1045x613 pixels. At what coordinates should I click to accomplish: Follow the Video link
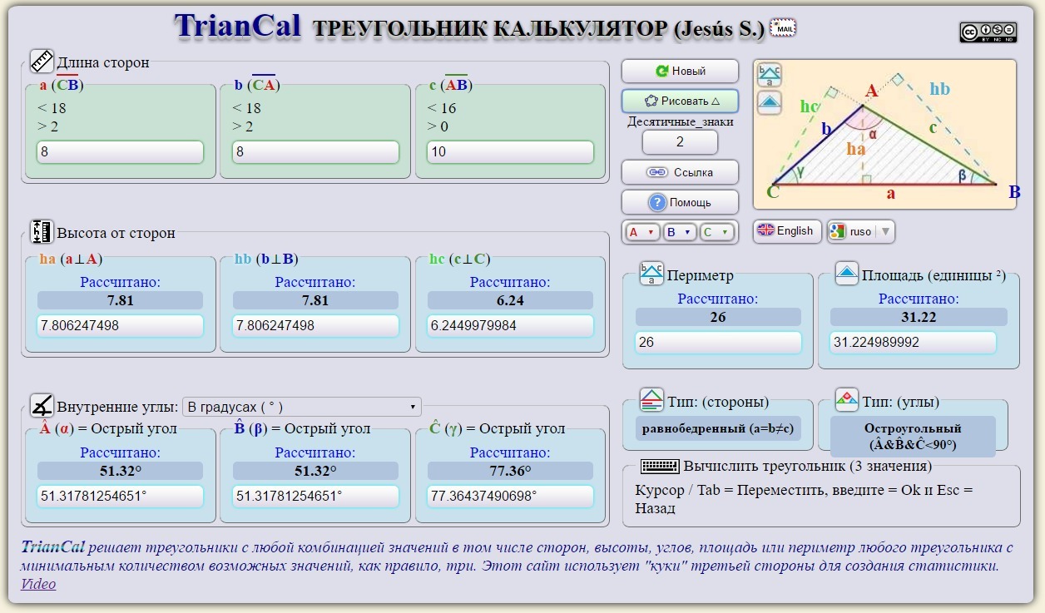38,584
